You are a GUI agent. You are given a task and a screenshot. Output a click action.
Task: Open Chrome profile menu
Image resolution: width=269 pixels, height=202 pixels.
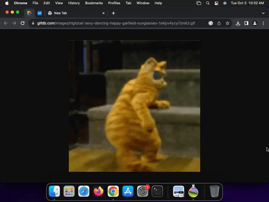pos(255,23)
